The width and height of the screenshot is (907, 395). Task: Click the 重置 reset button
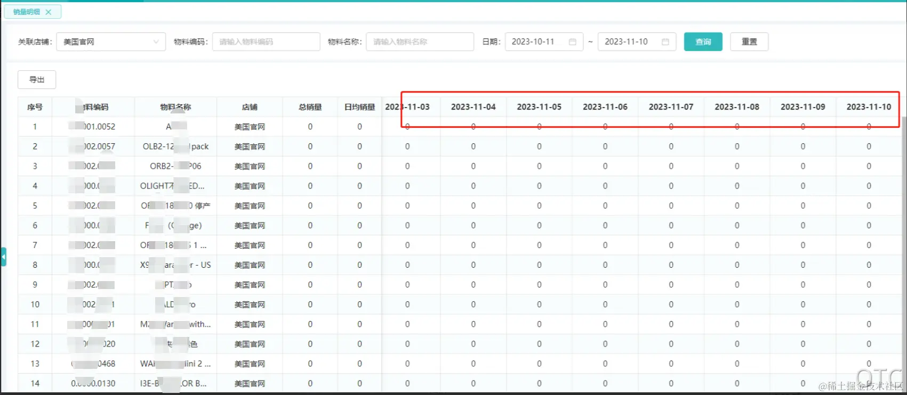(749, 42)
